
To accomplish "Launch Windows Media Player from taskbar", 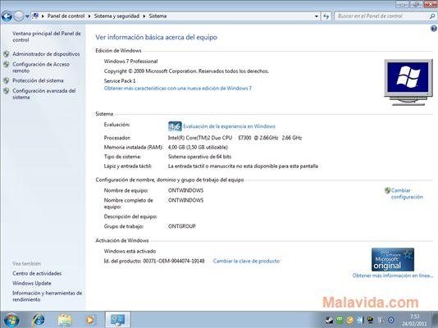I will point(90,320).
